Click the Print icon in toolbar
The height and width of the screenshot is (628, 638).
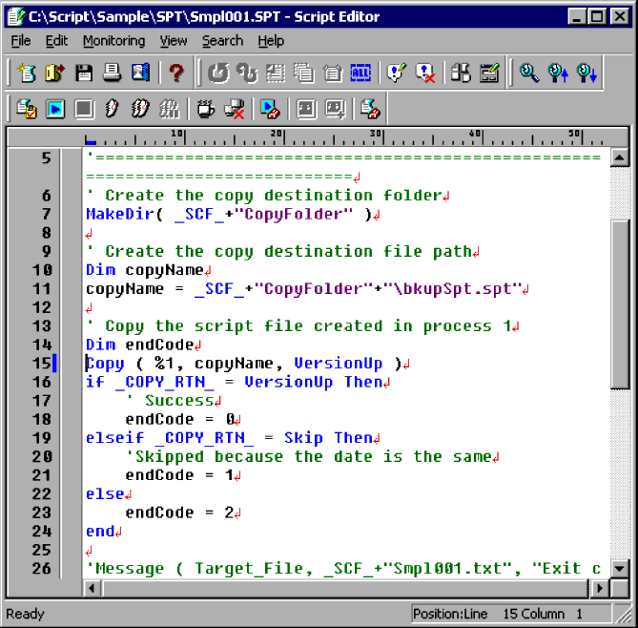click(112, 73)
